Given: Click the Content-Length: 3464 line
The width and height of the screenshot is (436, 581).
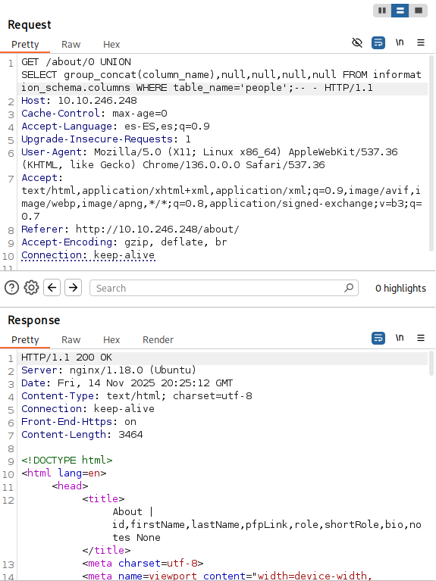Looking at the screenshot, I should [x=82, y=434].
